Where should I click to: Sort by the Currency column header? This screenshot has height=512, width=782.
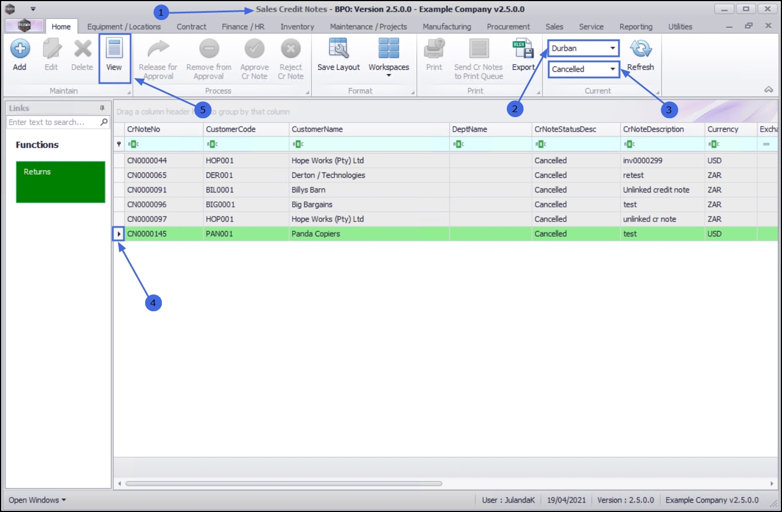pos(731,129)
